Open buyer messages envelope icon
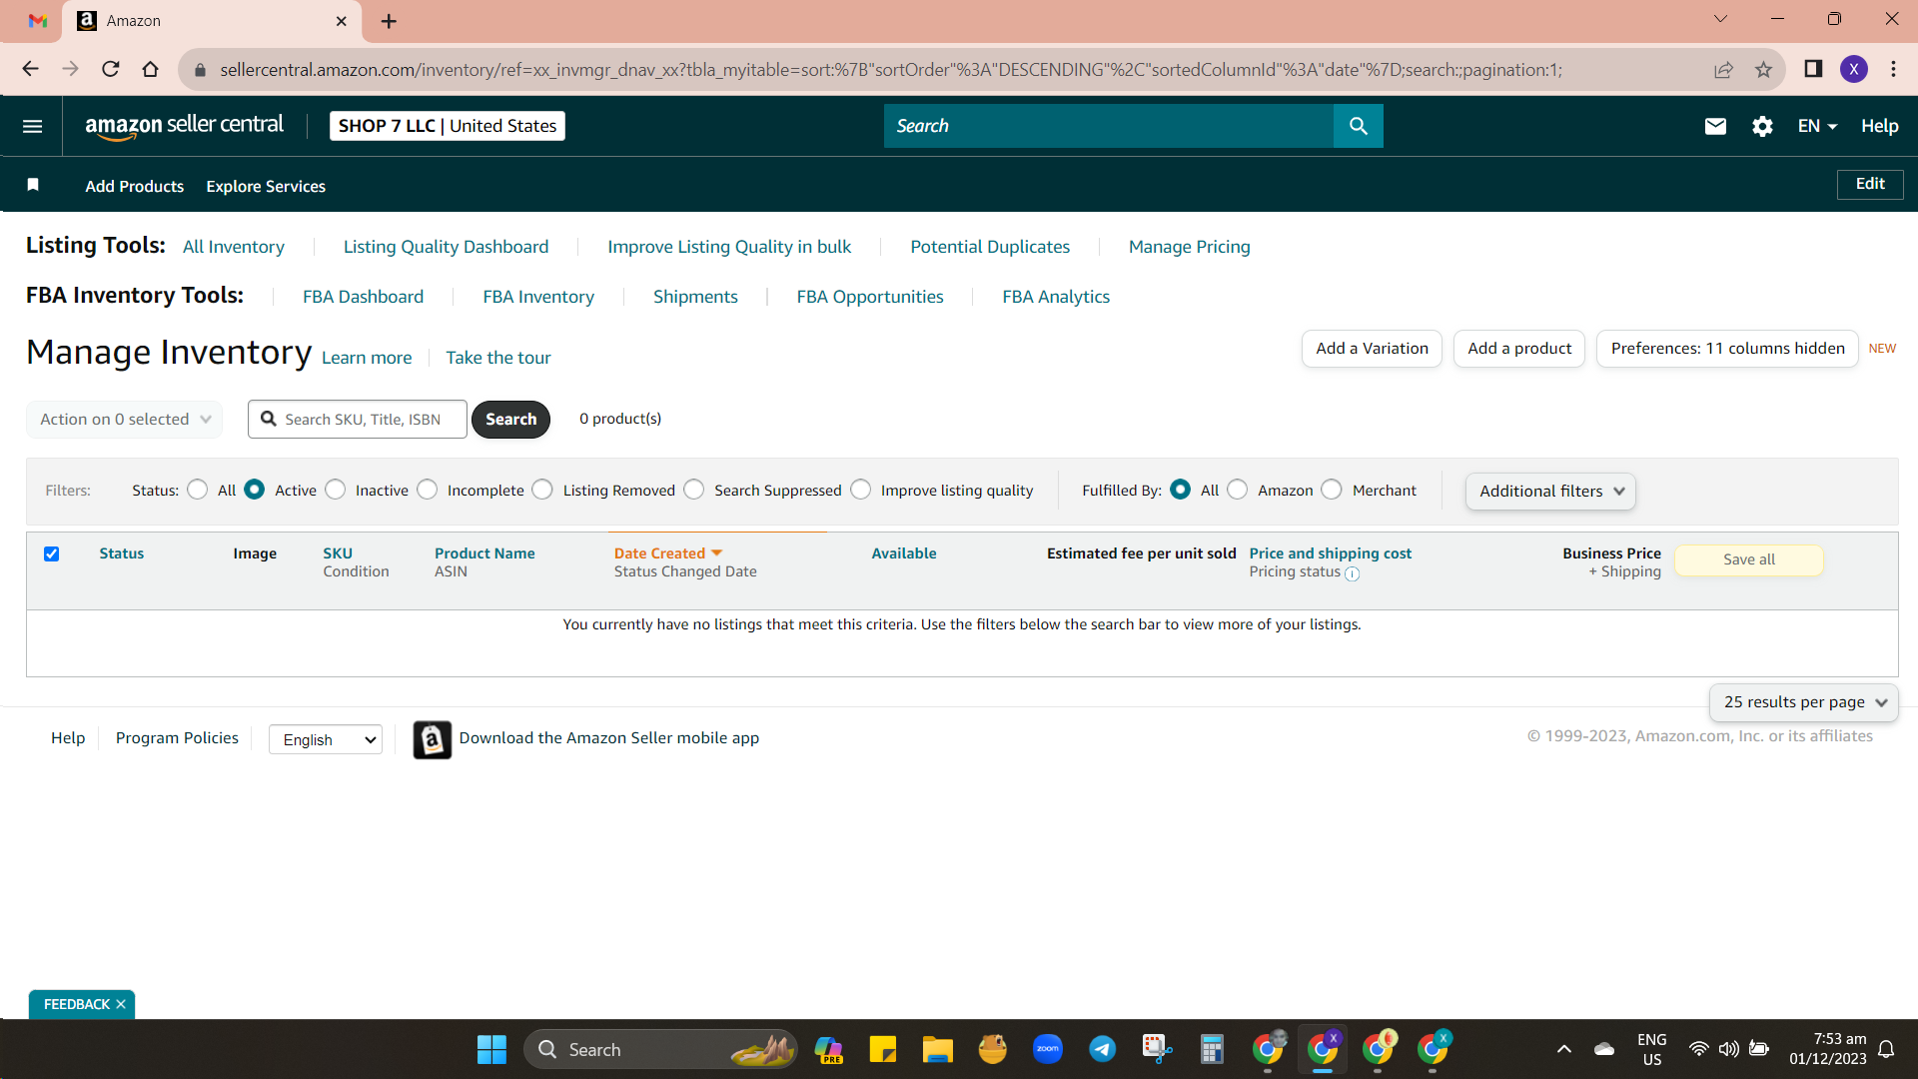1918x1079 pixels. [x=1715, y=126]
